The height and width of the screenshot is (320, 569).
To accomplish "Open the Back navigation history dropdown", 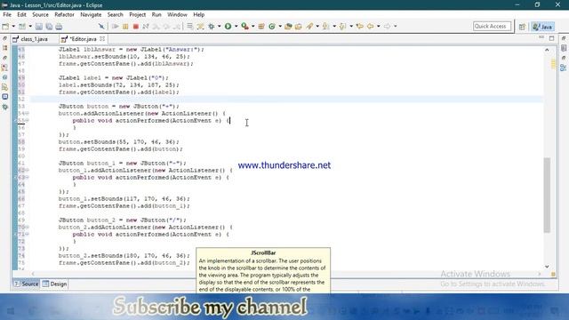I will tap(378, 27).
